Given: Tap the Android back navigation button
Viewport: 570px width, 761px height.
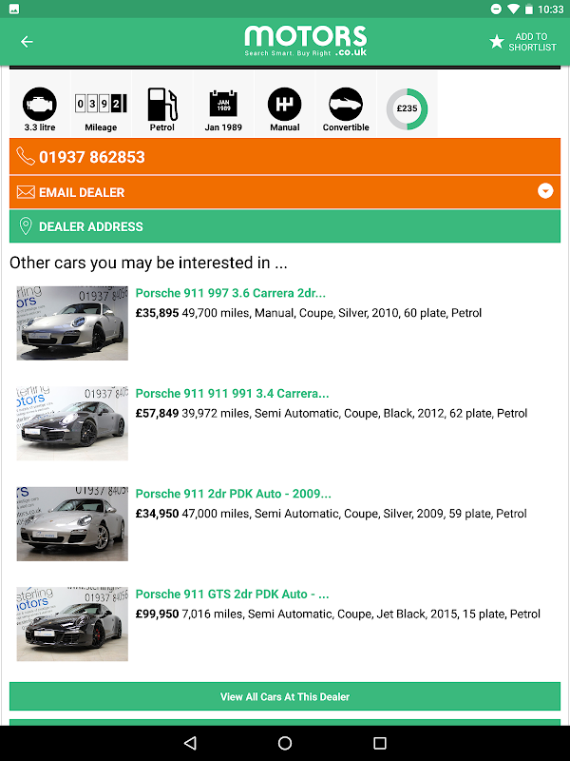Looking at the screenshot, I should pos(190,743).
